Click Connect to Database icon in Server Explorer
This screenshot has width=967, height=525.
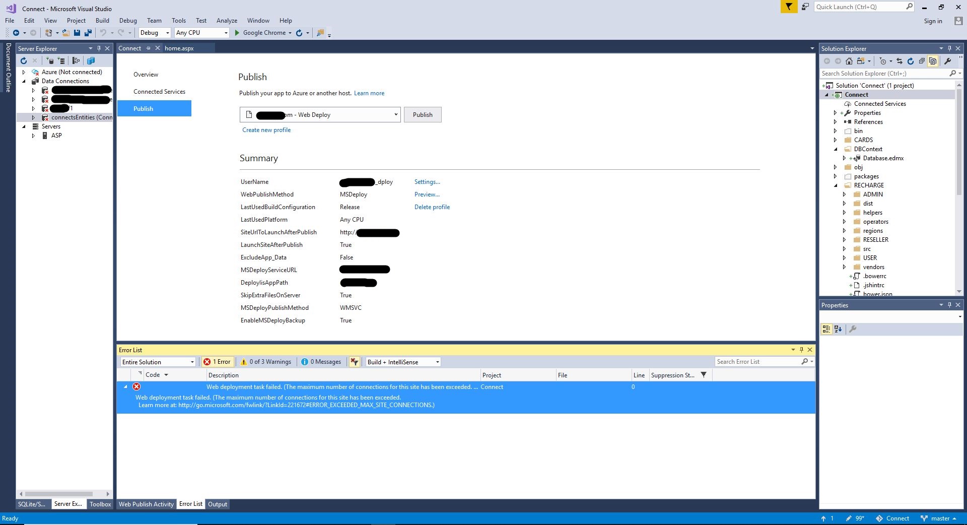(x=50, y=60)
